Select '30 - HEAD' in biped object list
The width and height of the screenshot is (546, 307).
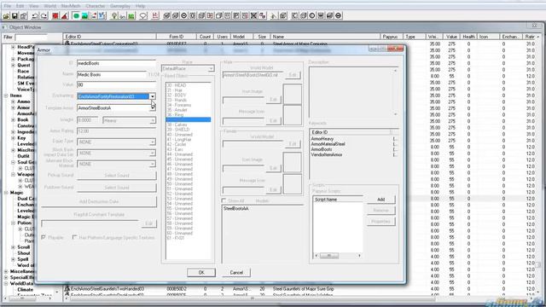coord(177,85)
